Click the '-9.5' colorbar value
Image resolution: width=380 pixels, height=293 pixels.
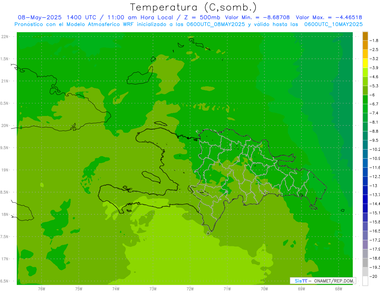click(374, 140)
